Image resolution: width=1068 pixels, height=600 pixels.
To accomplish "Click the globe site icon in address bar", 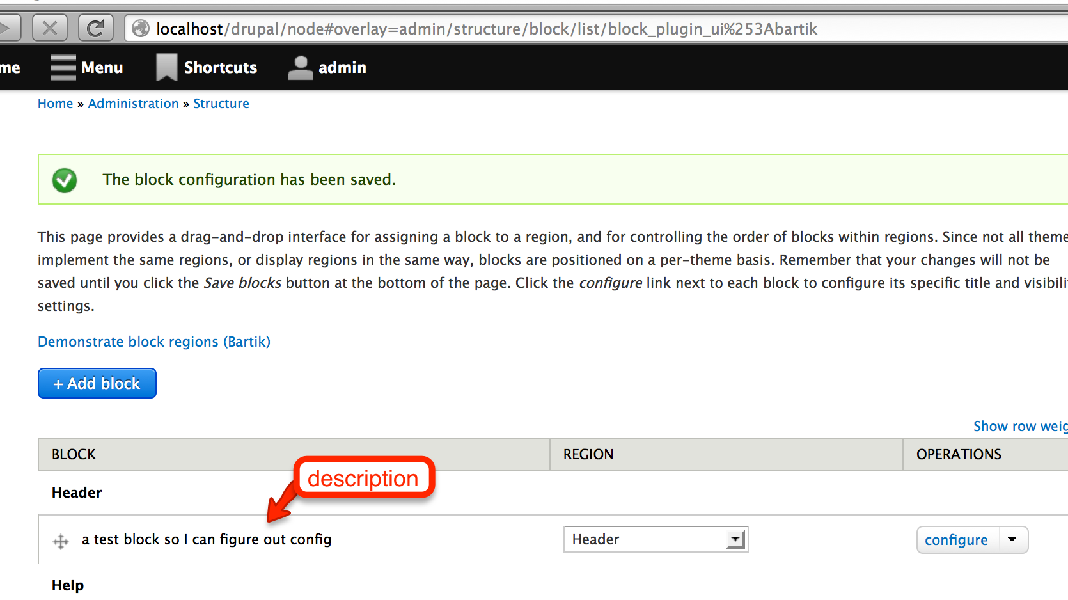I will 141,29.
